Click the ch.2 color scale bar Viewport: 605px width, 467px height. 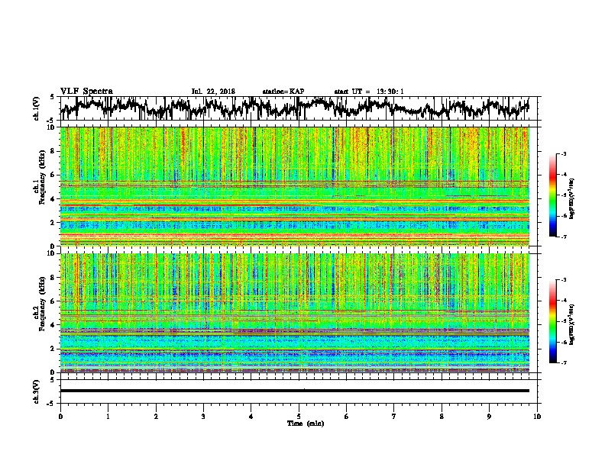(552, 321)
